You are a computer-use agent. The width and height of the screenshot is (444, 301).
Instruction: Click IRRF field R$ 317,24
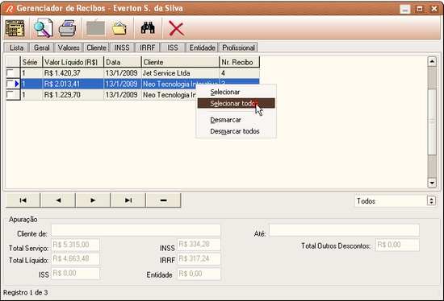[x=199, y=259]
